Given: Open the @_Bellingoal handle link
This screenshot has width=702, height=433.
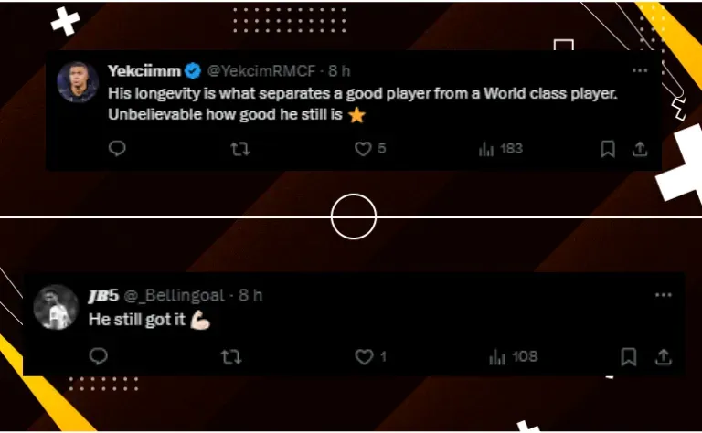Looking at the screenshot, I should tap(175, 296).
